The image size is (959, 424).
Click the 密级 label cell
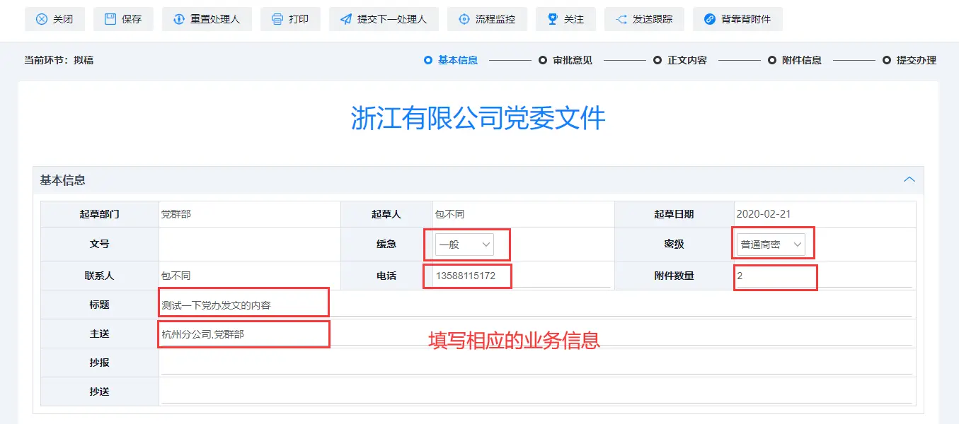(674, 245)
